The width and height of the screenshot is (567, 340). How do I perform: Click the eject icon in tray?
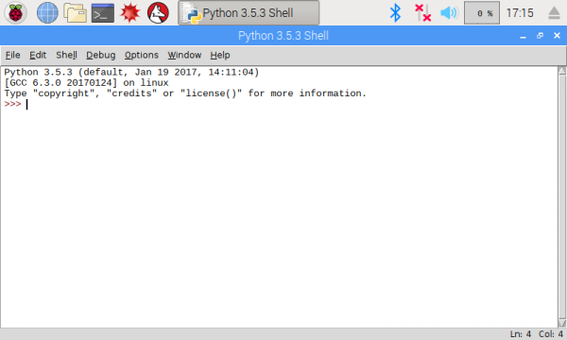554,13
